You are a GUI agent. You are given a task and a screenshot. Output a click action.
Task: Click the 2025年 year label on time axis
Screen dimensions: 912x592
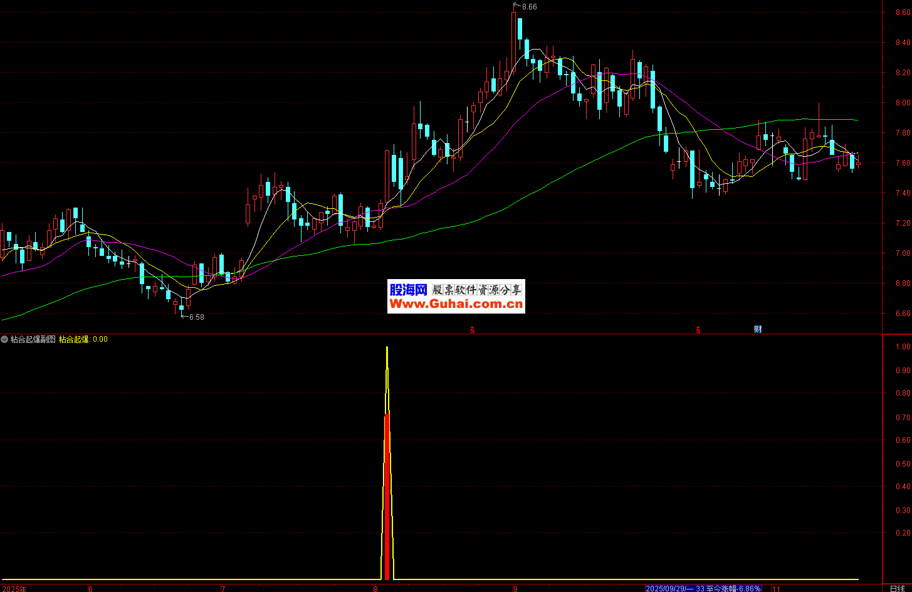pyautogui.click(x=14, y=589)
